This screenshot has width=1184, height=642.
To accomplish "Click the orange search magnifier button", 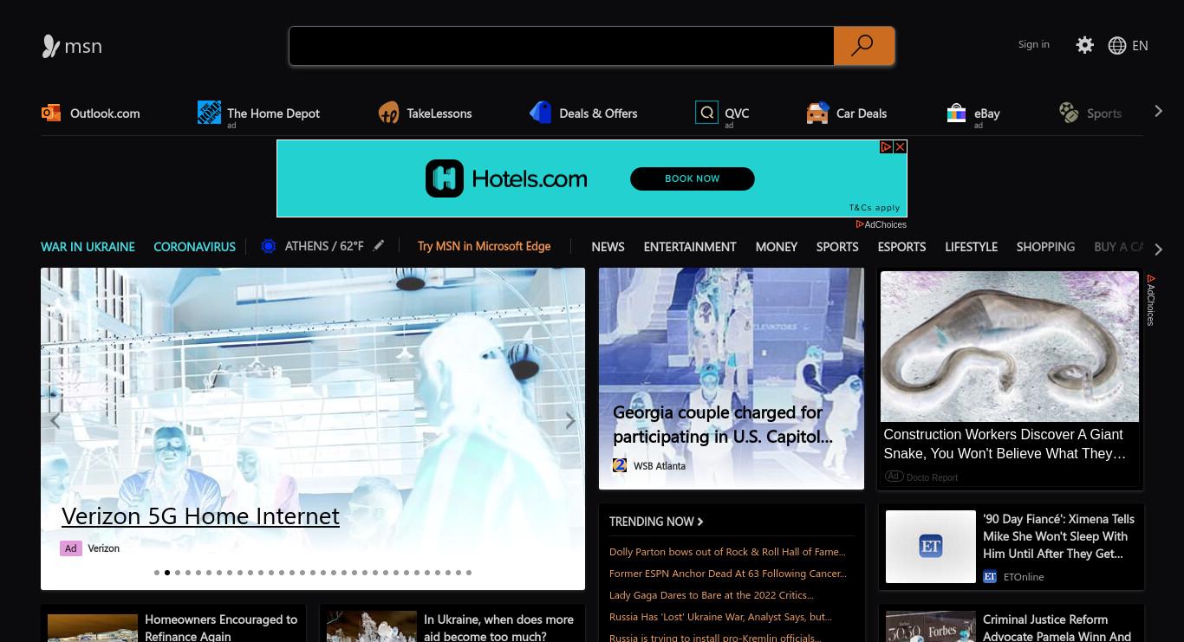I will 863,46.
